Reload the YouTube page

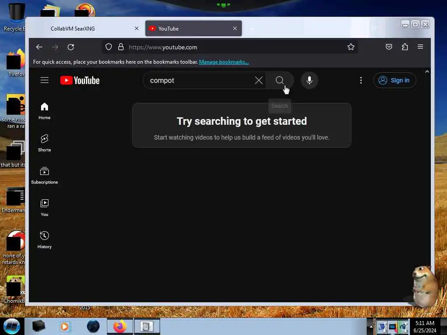tap(71, 47)
